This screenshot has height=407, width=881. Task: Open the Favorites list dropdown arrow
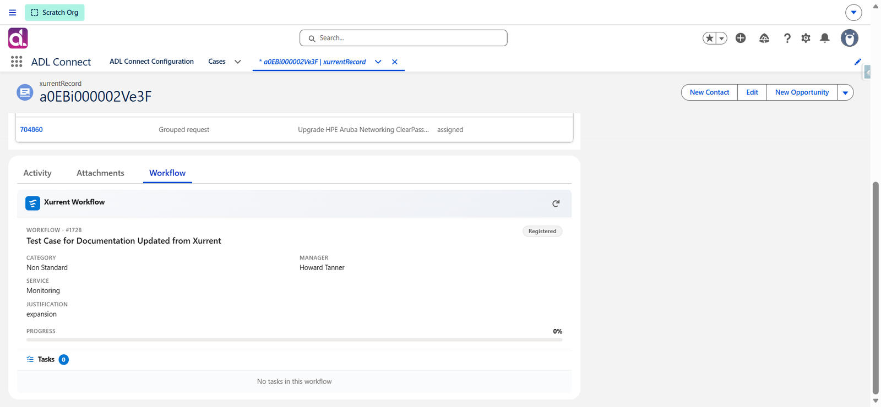click(721, 38)
